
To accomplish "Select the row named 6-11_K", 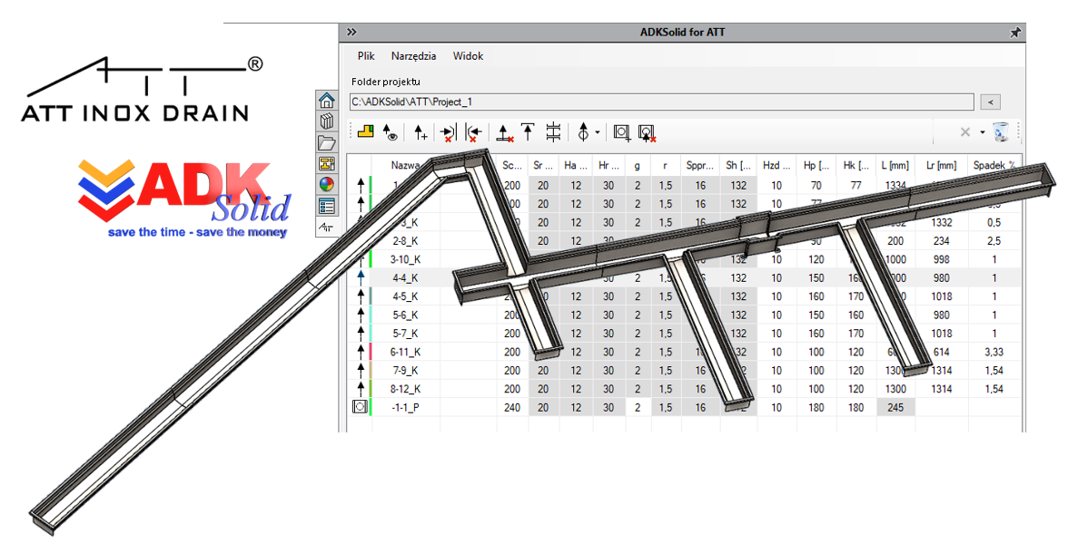I will click(683, 352).
